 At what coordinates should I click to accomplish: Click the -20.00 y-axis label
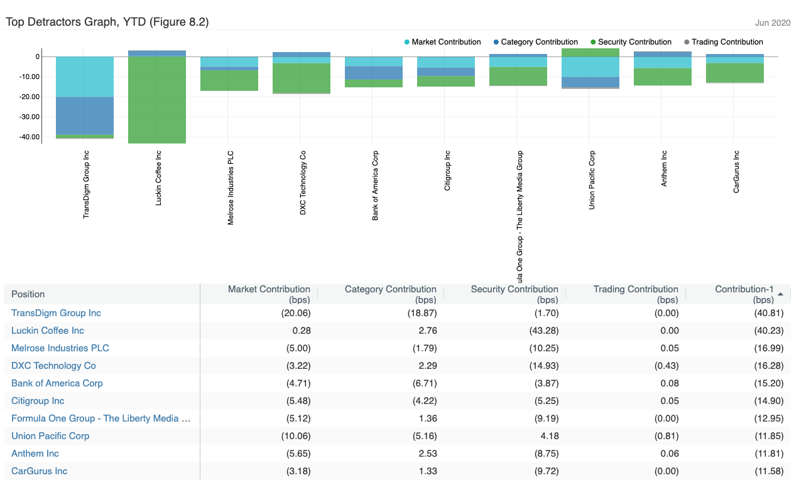click(30, 97)
